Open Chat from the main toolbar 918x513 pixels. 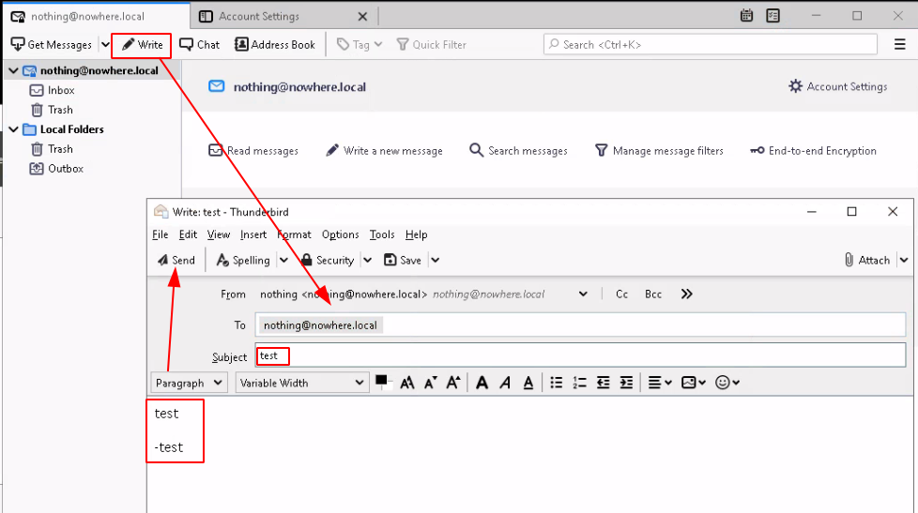(199, 44)
